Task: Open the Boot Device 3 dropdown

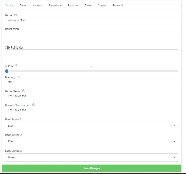Action: point(92,157)
